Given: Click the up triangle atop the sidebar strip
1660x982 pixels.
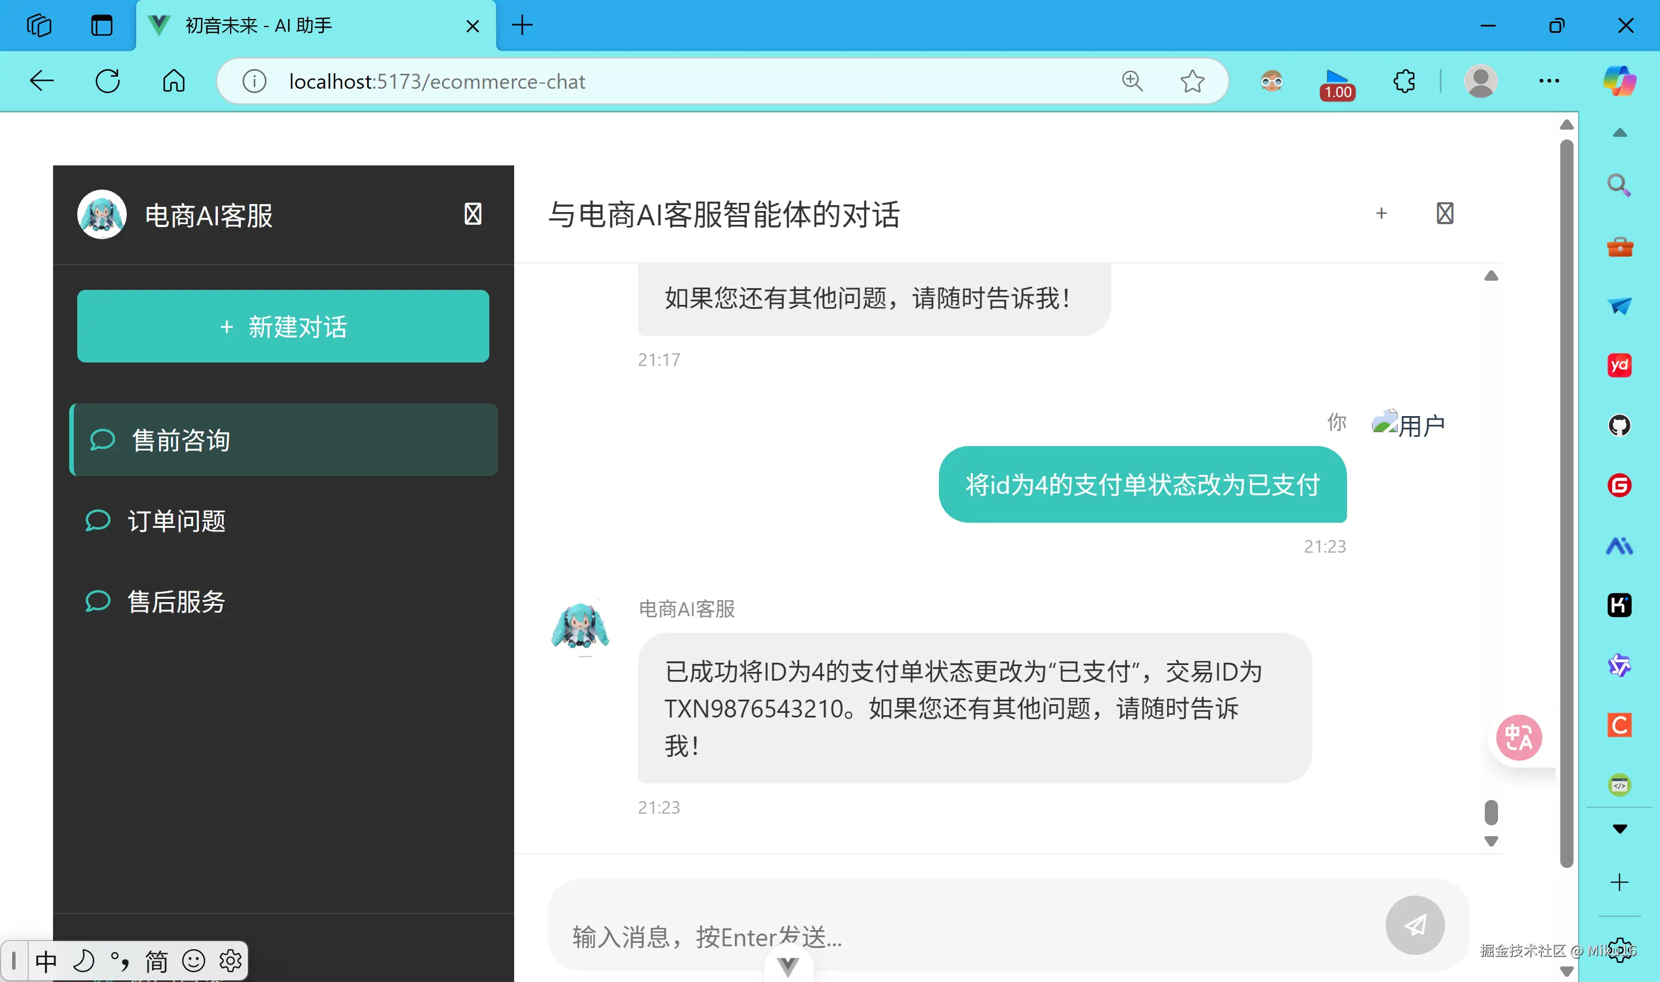Looking at the screenshot, I should coord(1619,133).
